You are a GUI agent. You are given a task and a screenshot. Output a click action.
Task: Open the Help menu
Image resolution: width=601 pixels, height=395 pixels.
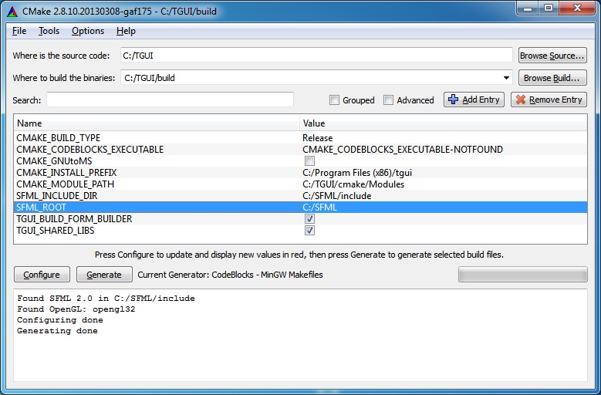tap(126, 31)
